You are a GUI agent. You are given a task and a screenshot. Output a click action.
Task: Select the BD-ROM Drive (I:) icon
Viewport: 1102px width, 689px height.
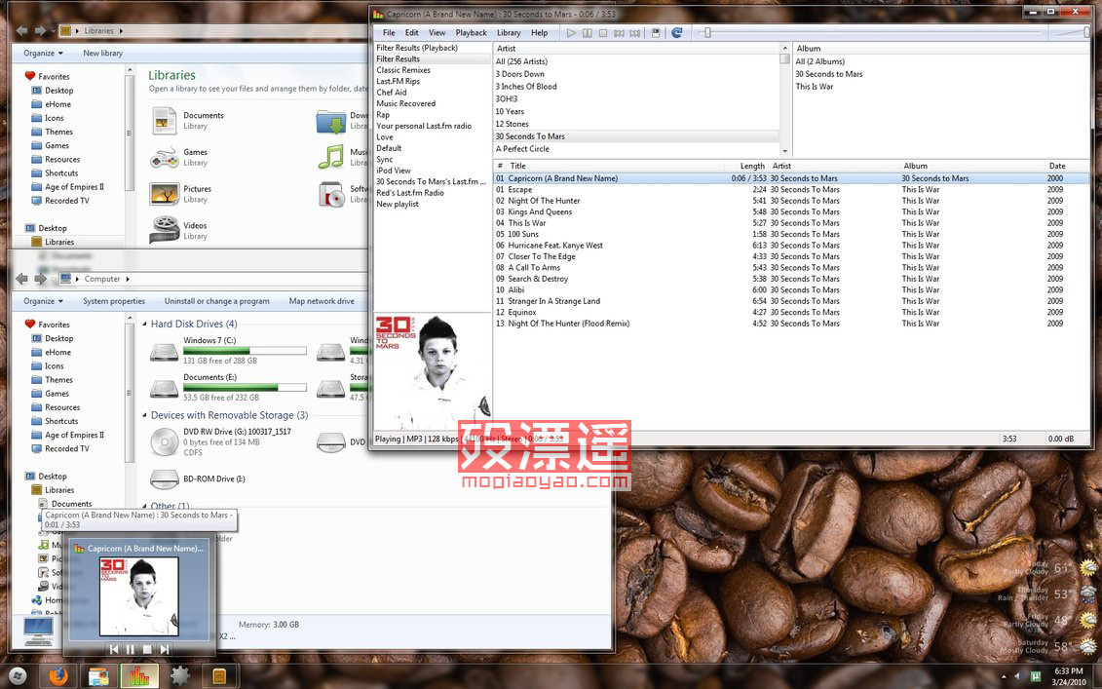(x=165, y=479)
